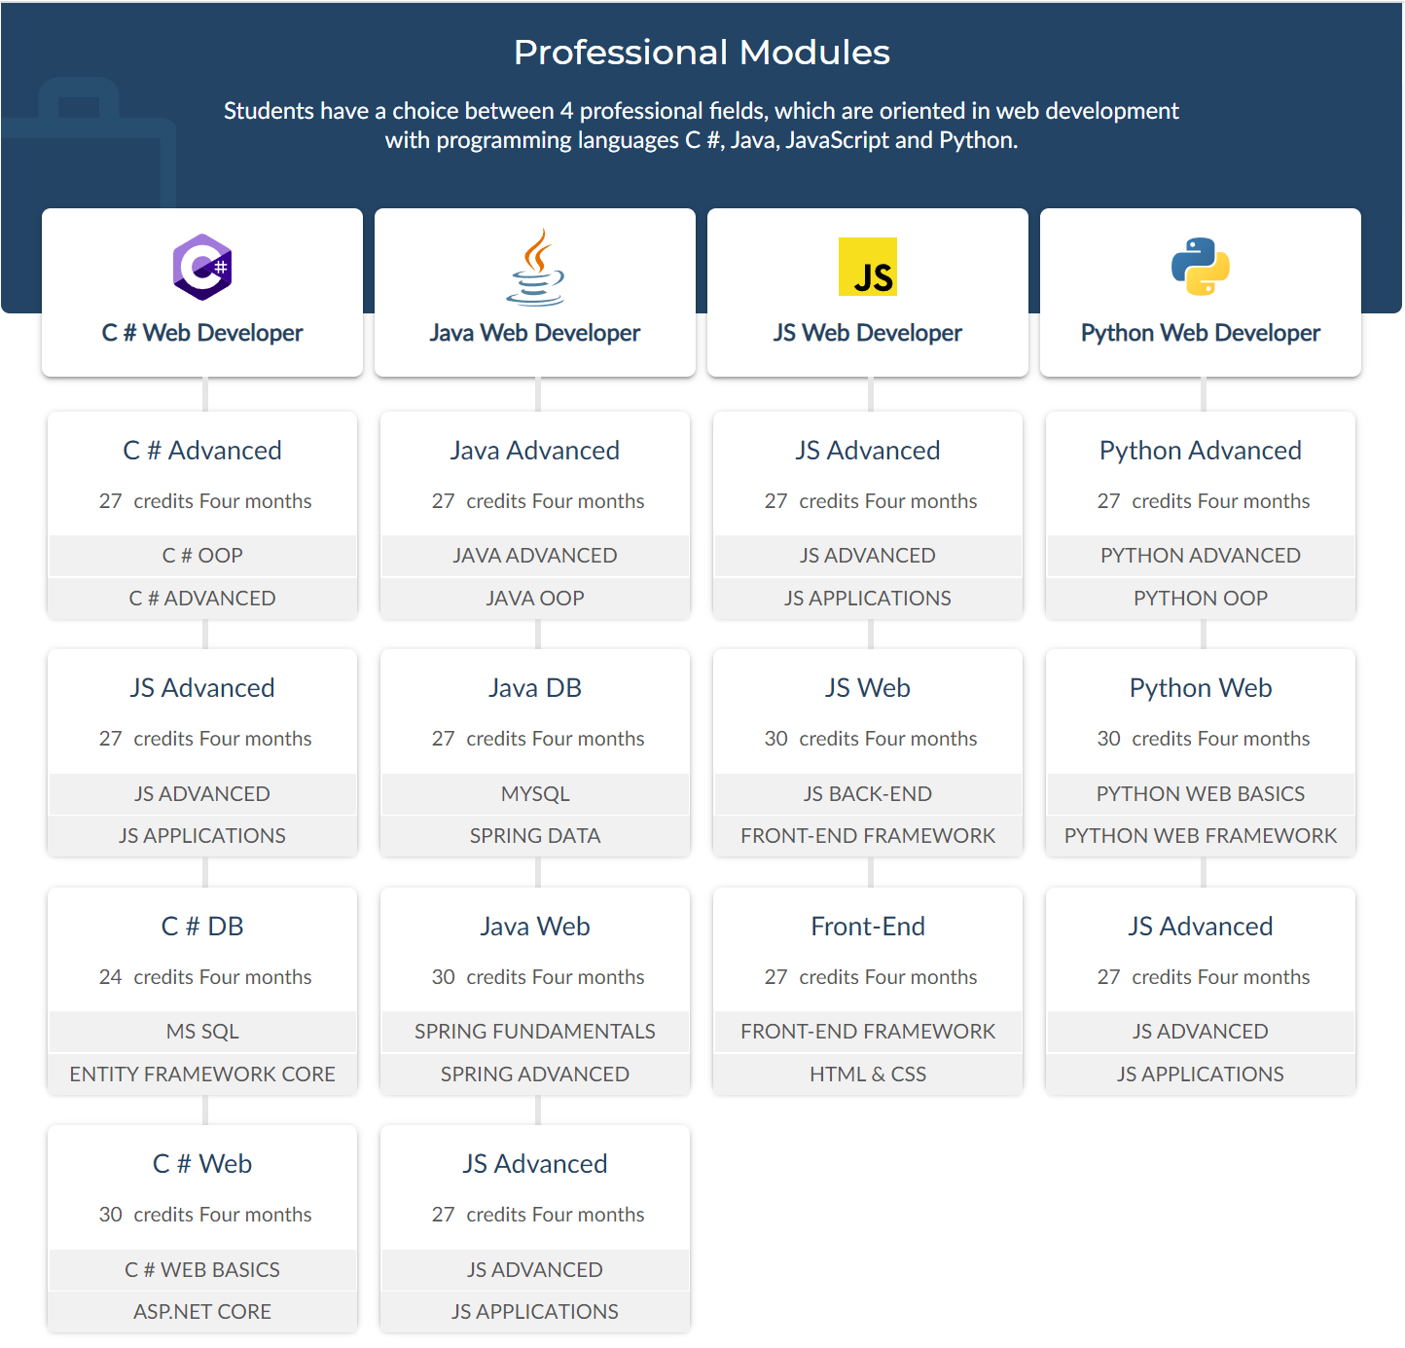Open the Java Web Developer heading
Viewport: 1405px width, 1348px height.
click(535, 333)
